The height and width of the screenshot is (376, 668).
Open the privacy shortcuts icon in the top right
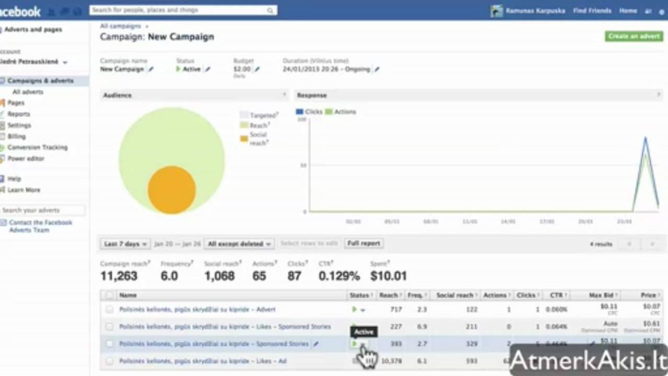click(x=648, y=11)
